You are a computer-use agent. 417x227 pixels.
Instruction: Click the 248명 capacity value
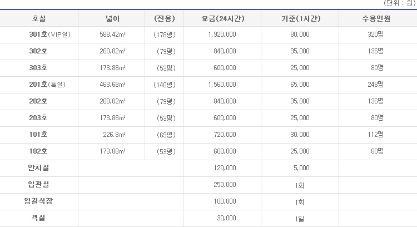tap(375, 85)
